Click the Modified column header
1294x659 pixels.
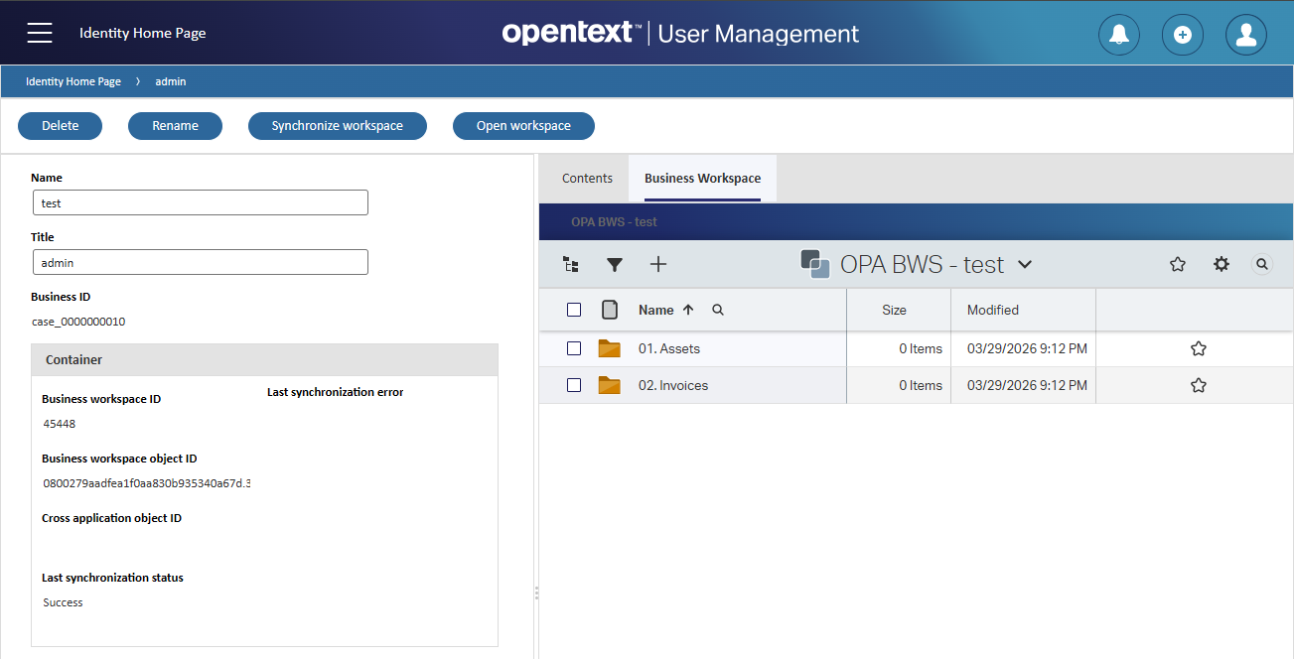click(x=993, y=310)
